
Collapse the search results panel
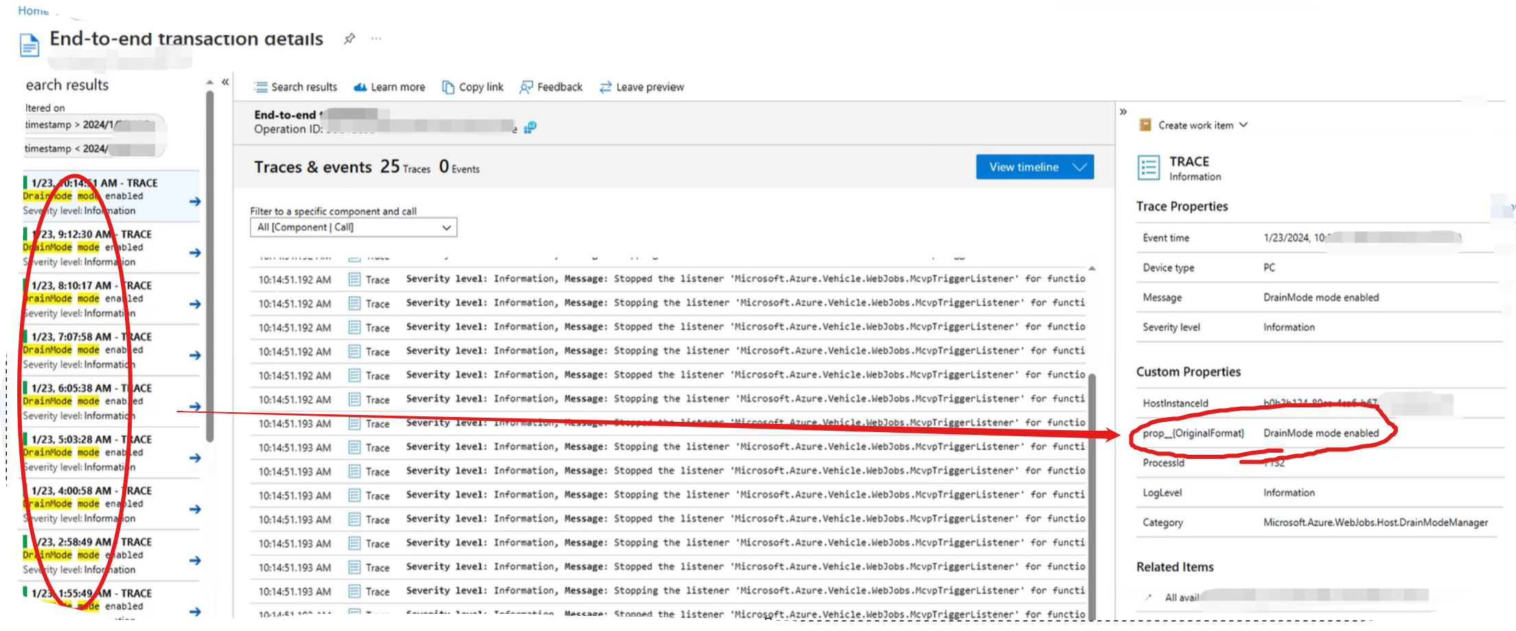click(x=225, y=82)
